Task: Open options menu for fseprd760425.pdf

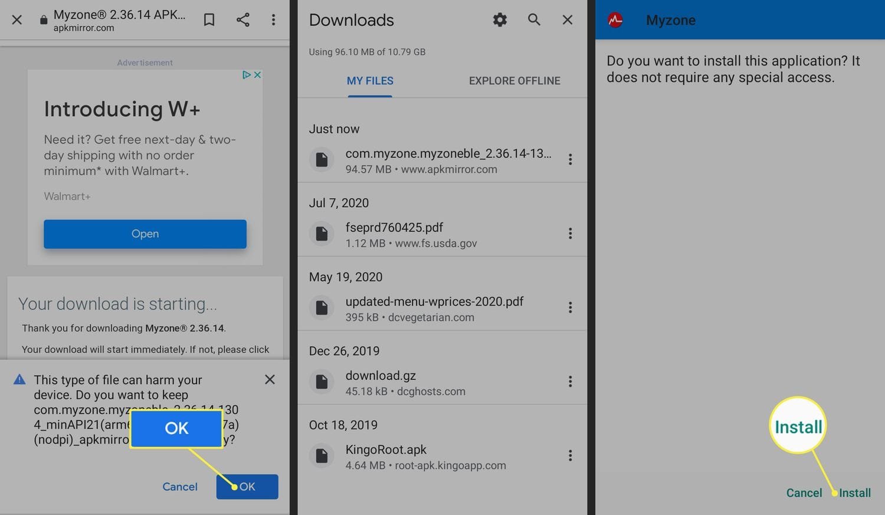Action: (570, 234)
